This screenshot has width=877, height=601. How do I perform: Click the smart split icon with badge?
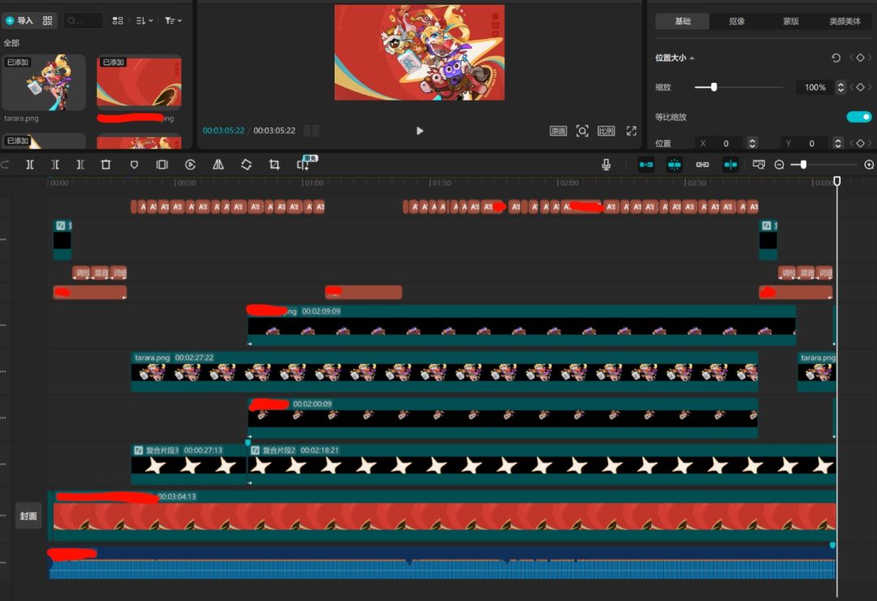[x=305, y=163]
